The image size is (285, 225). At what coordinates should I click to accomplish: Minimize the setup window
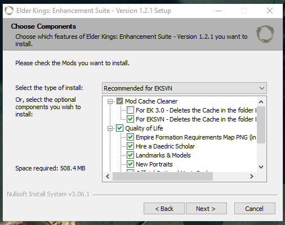(x=219, y=11)
